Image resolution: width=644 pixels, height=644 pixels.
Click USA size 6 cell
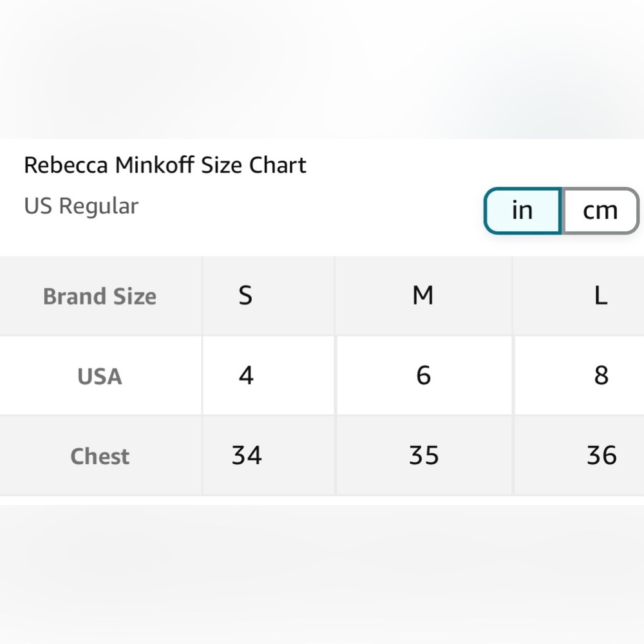click(x=423, y=375)
